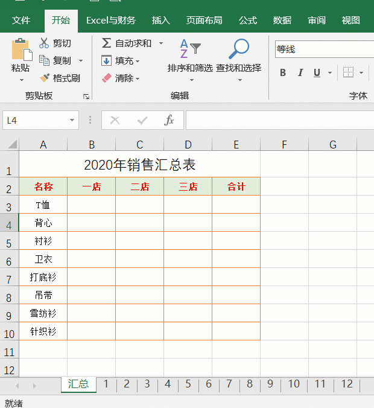The width and height of the screenshot is (374, 408).
Task: Switch to sheet tab 12
Action: pos(347,384)
